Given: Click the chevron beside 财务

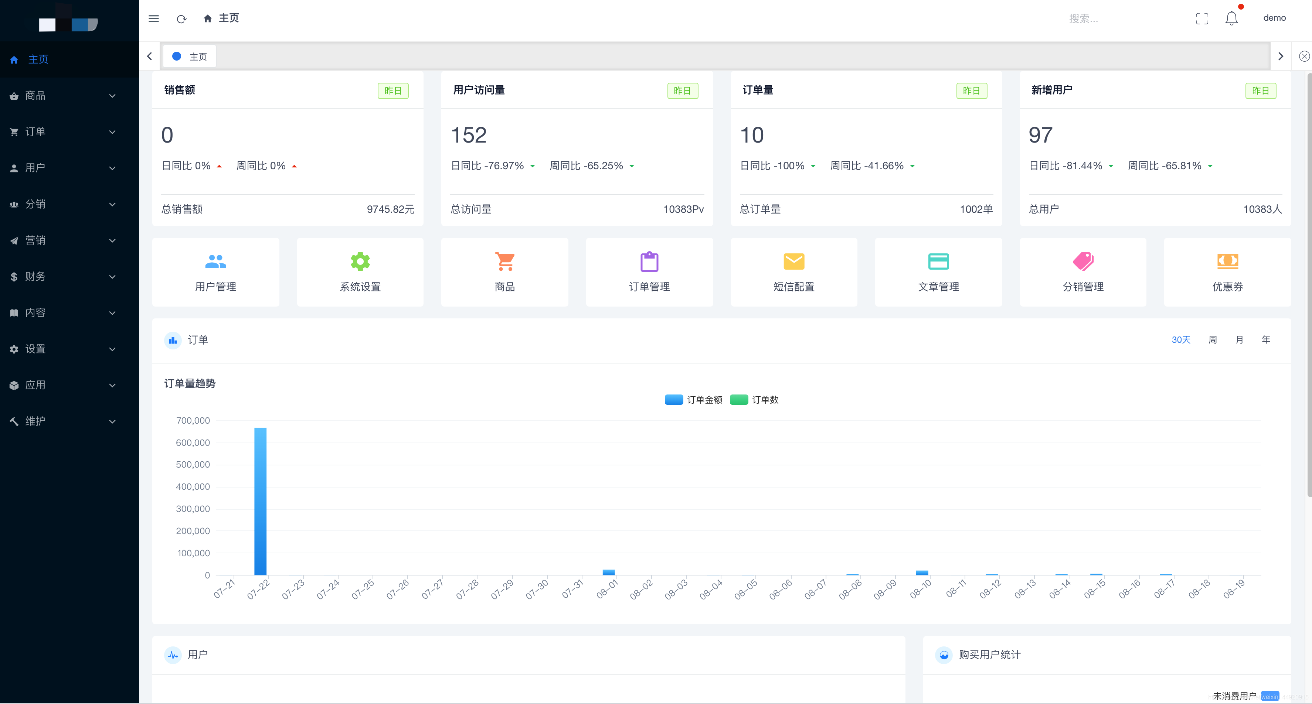Looking at the screenshot, I should tap(113, 277).
